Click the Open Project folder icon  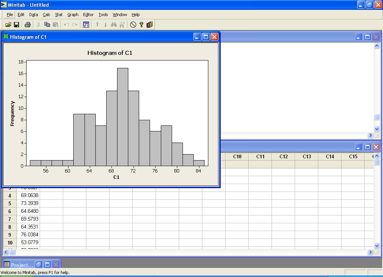pyautogui.click(x=8, y=25)
